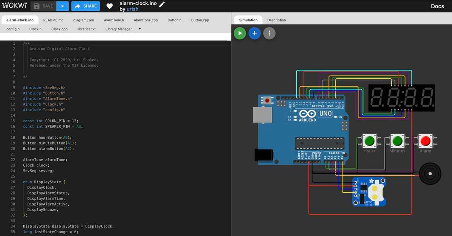Click the 'Minutes' label under button
452x236 pixels.
click(x=397, y=151)
